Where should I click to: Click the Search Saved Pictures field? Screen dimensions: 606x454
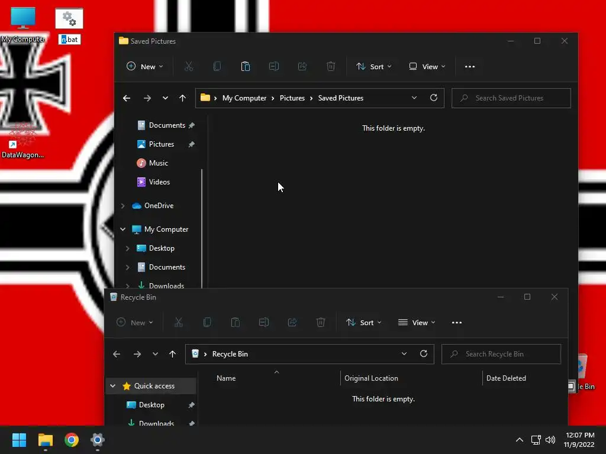[511, 98]
